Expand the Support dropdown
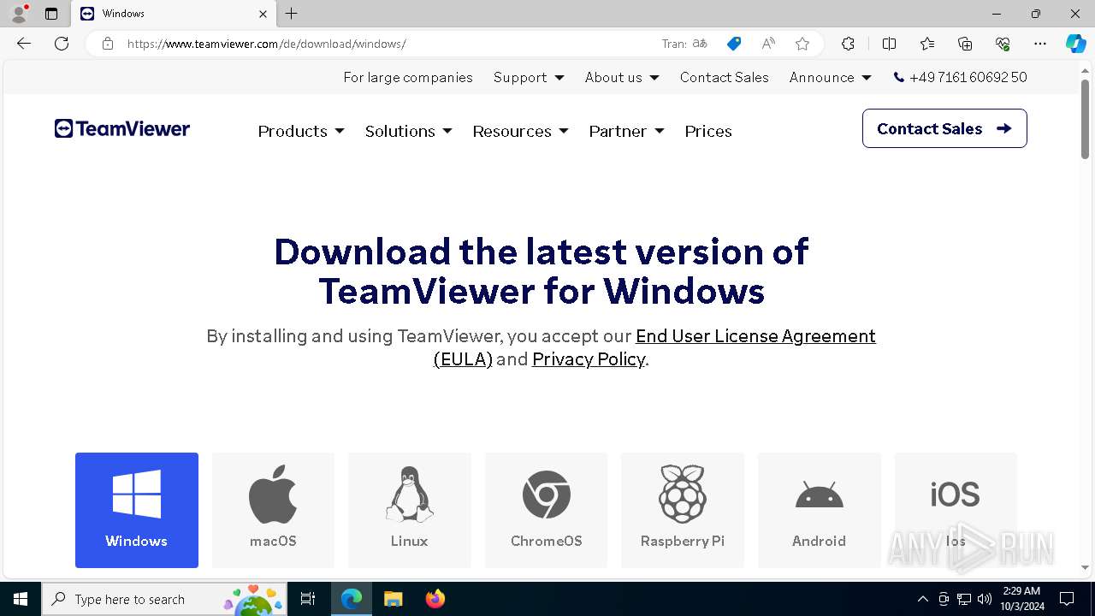This screenshot has height=616, width=1095. pyautogui.click(x=529, y=77)
